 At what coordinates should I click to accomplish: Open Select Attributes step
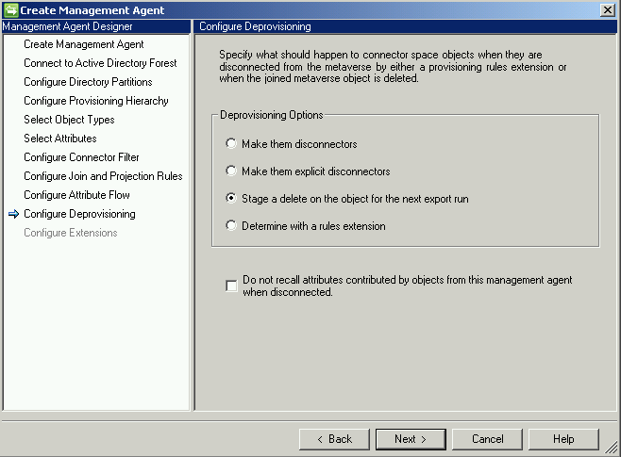[x=60, y=139]
